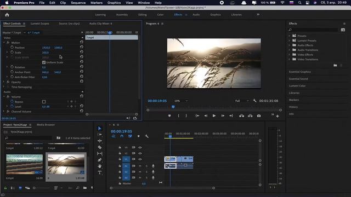Click the Extract button

tap(250, 115)
